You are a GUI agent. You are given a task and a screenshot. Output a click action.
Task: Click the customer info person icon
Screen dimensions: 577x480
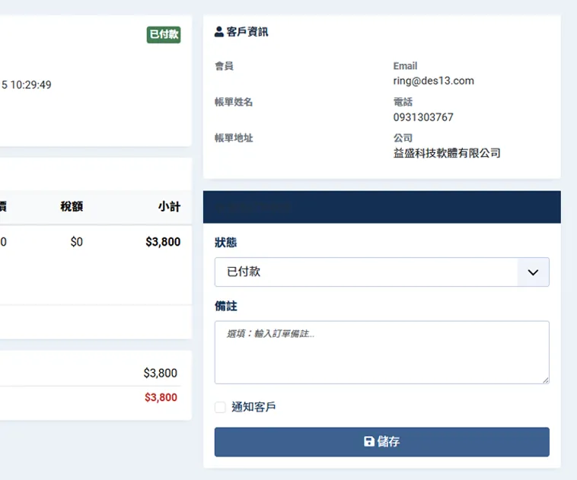[x=219, y=32]
